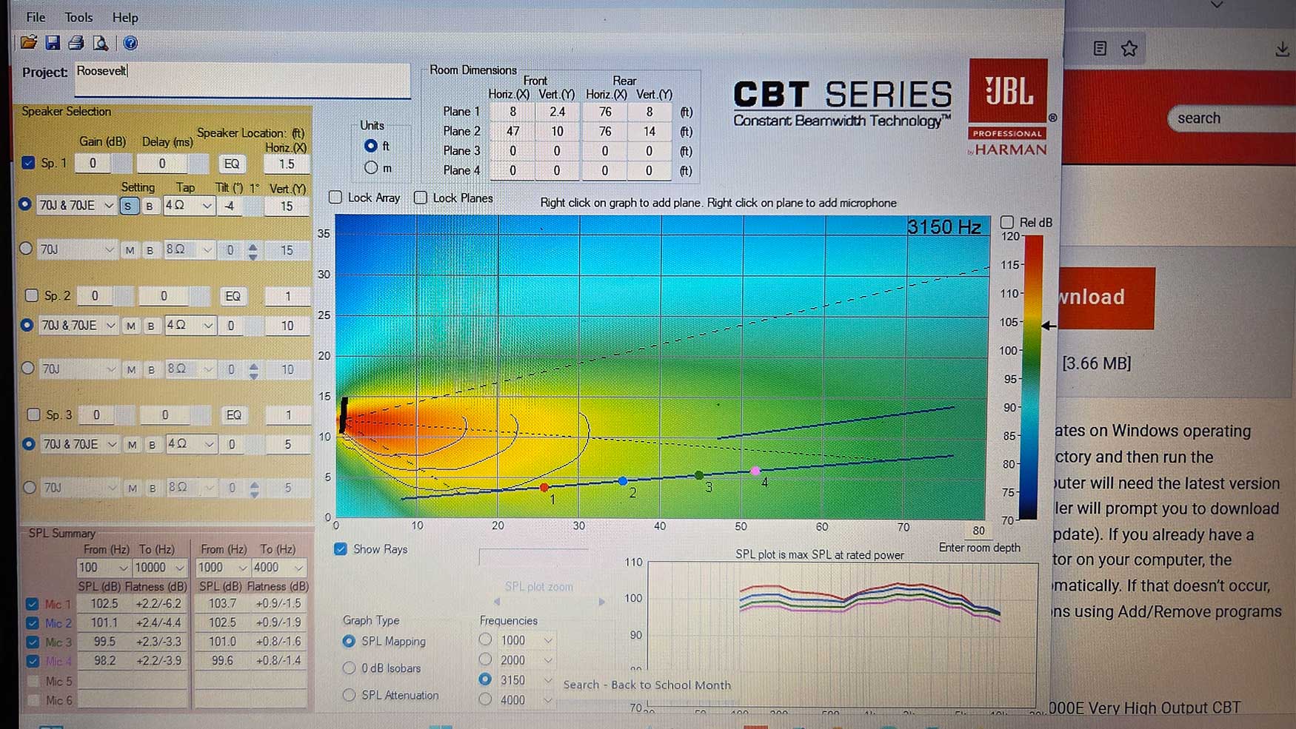Screen dimensions: 1296x729
Task: Enable the Rel dB checkbox
Action: click(x=1007, y=222)
